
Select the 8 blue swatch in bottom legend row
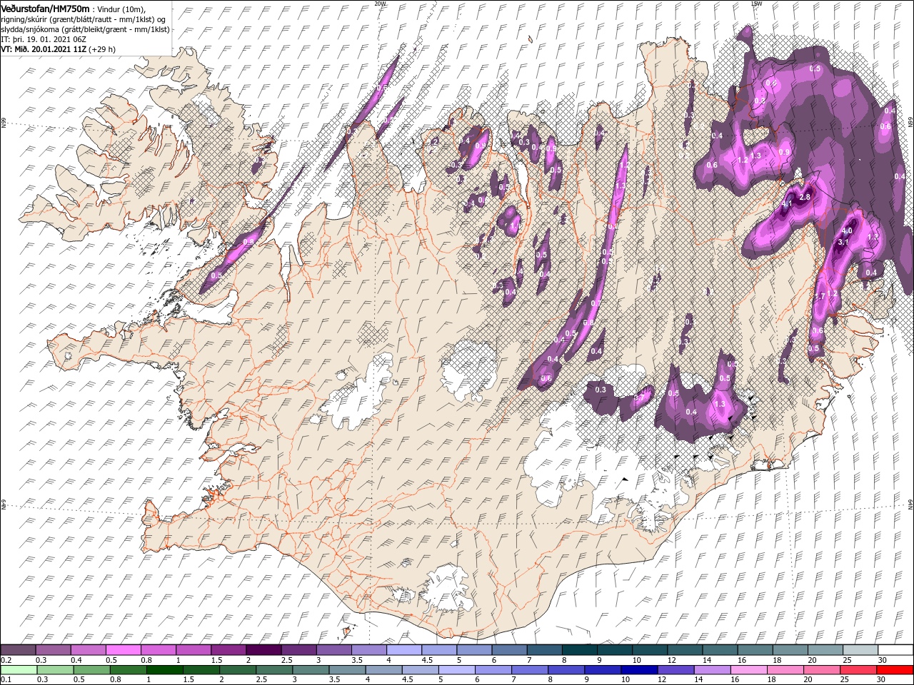tap(566, 670)
